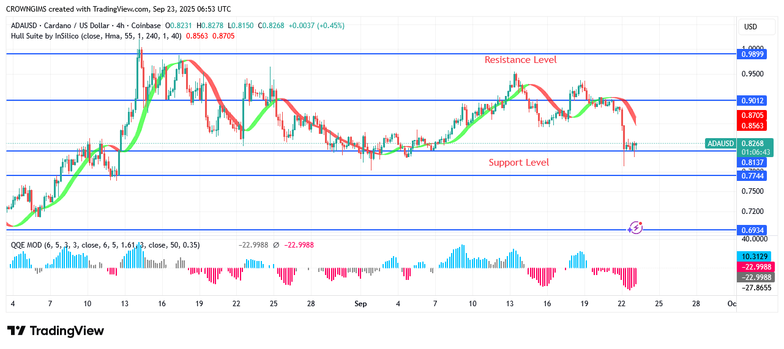
Task: Select the Hull Suite indicator legend
Action: click(122, 36)
